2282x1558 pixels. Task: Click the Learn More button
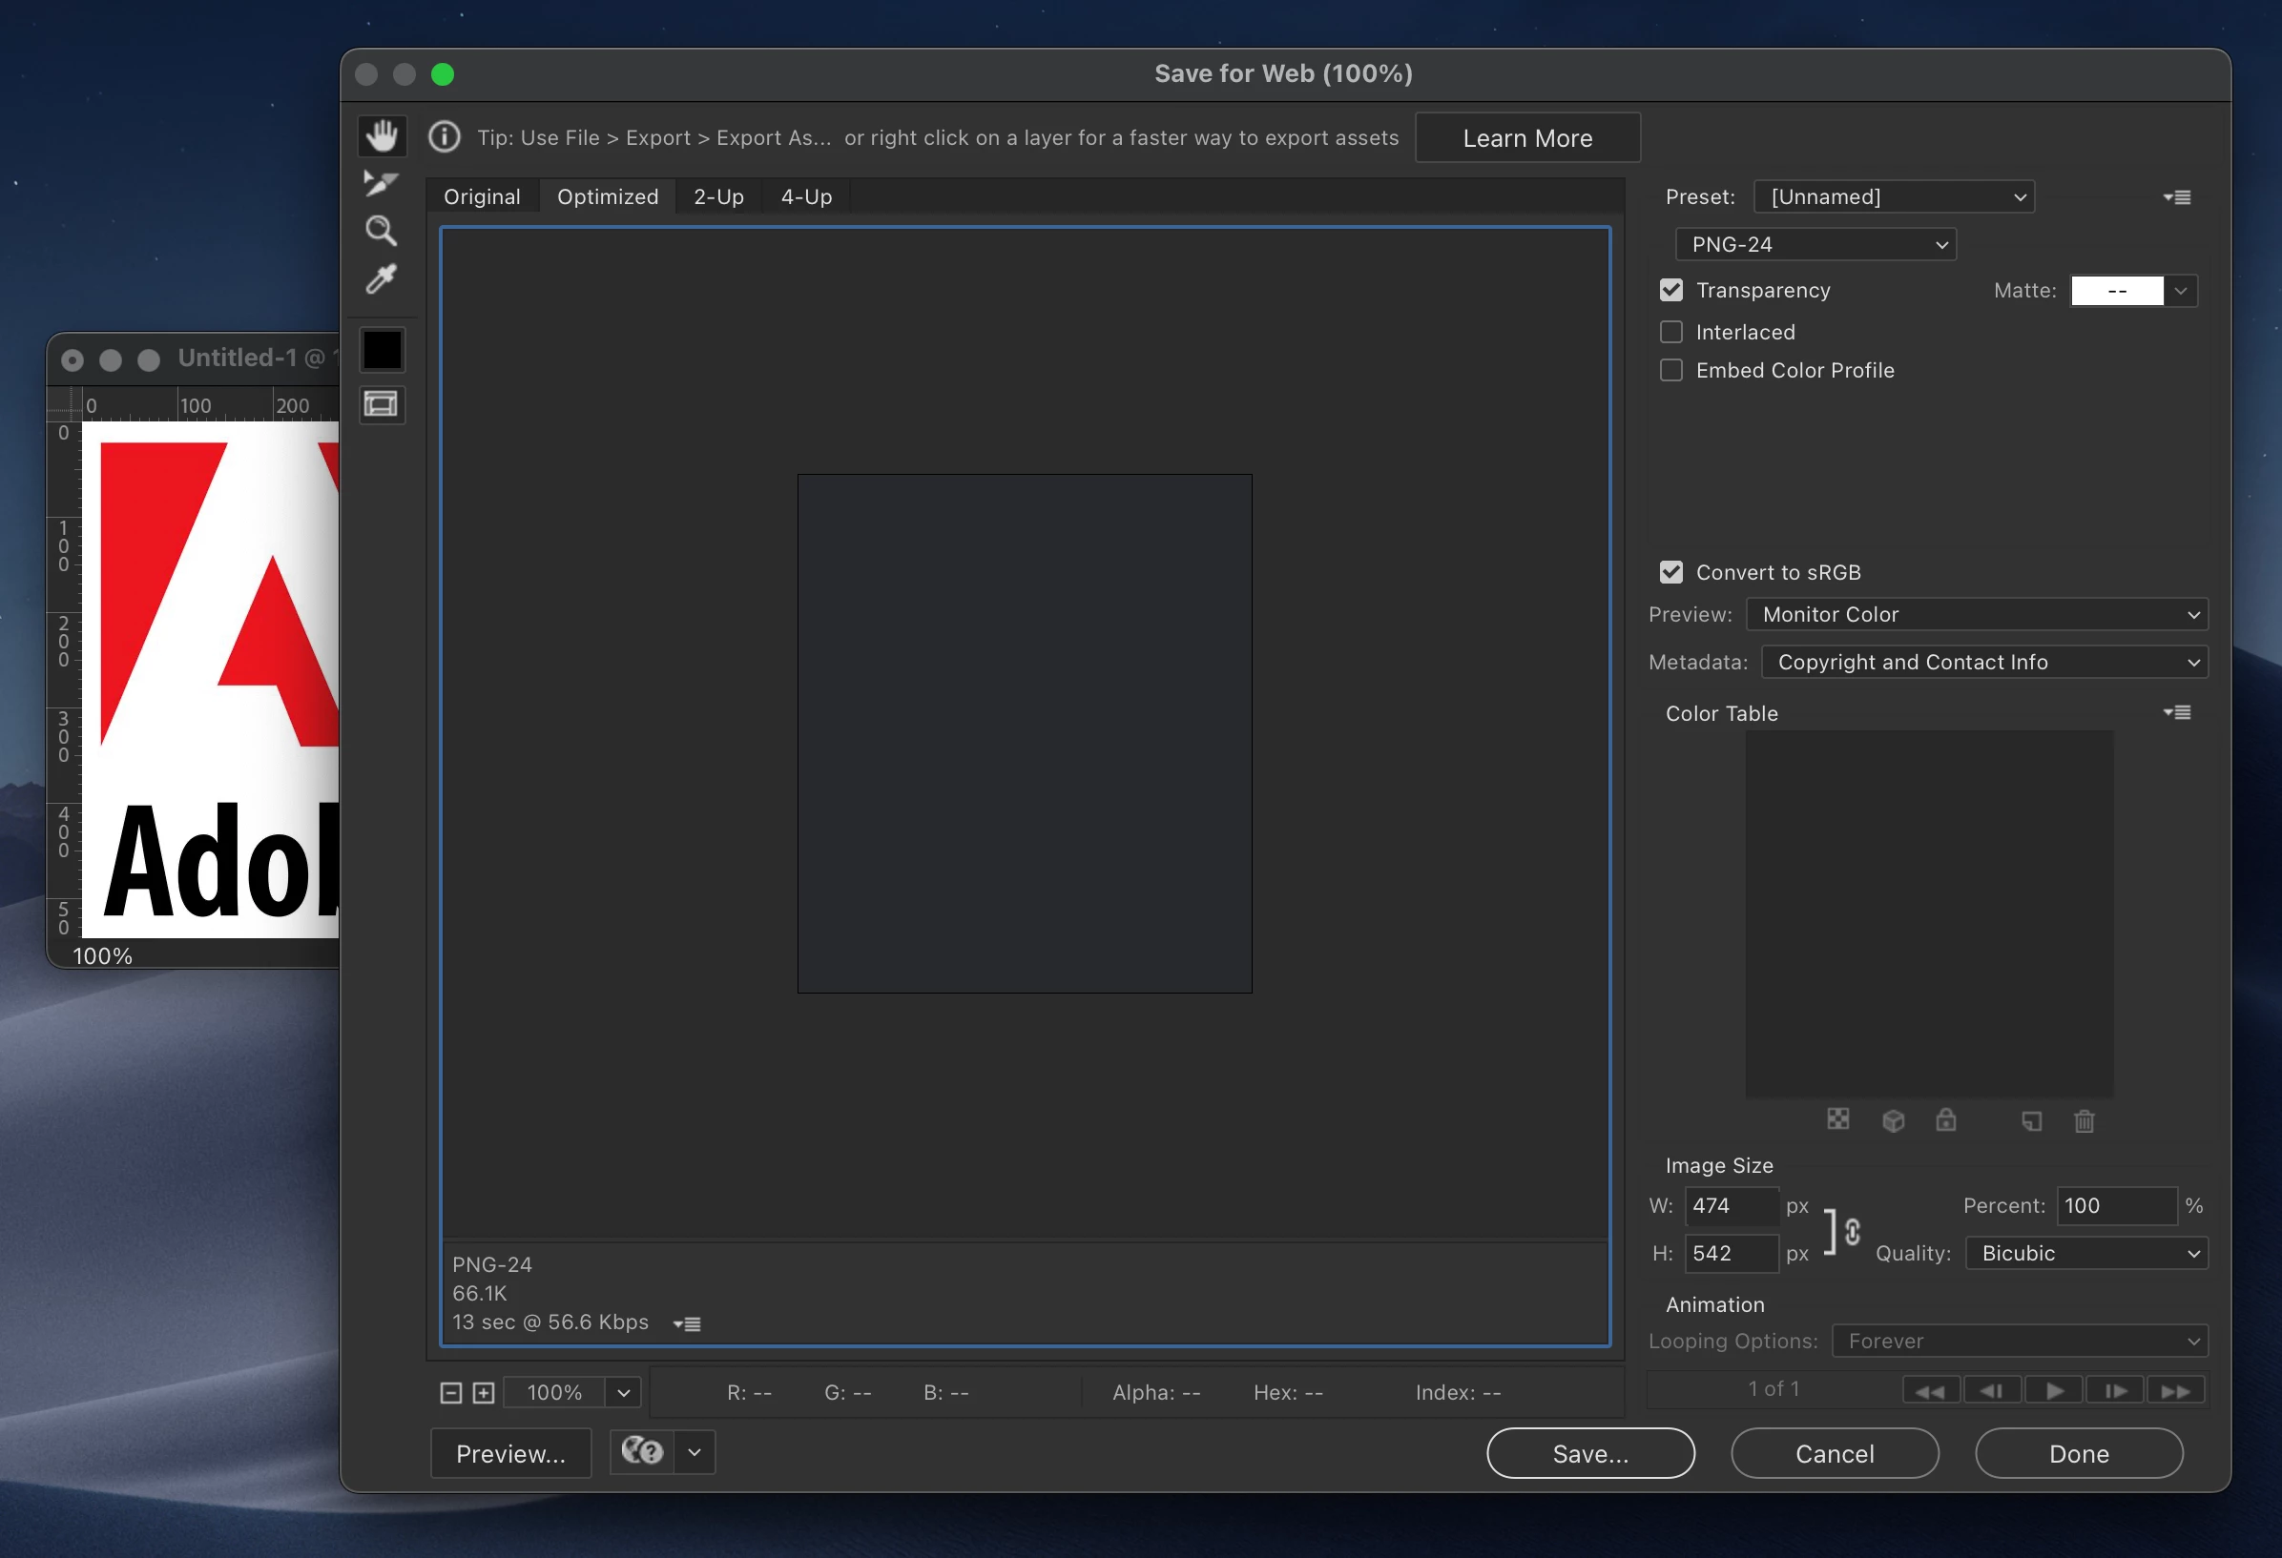pyautogui.click(x=1526, y=138)
